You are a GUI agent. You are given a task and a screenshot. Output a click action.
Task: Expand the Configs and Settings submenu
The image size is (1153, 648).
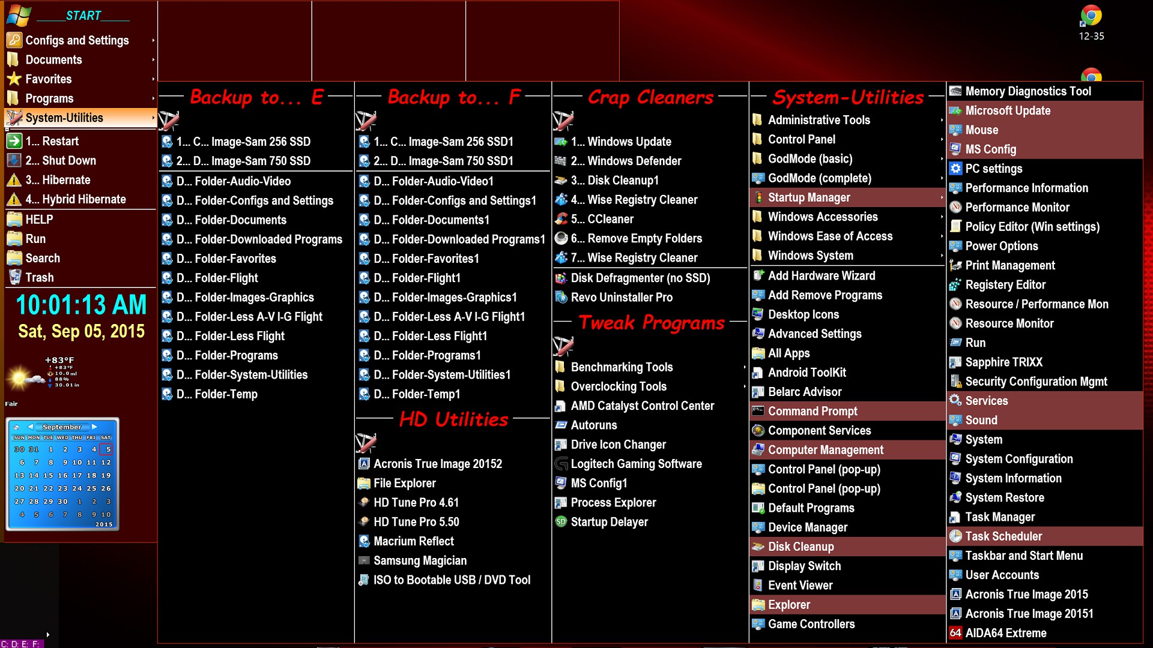(x=153, y=40)
